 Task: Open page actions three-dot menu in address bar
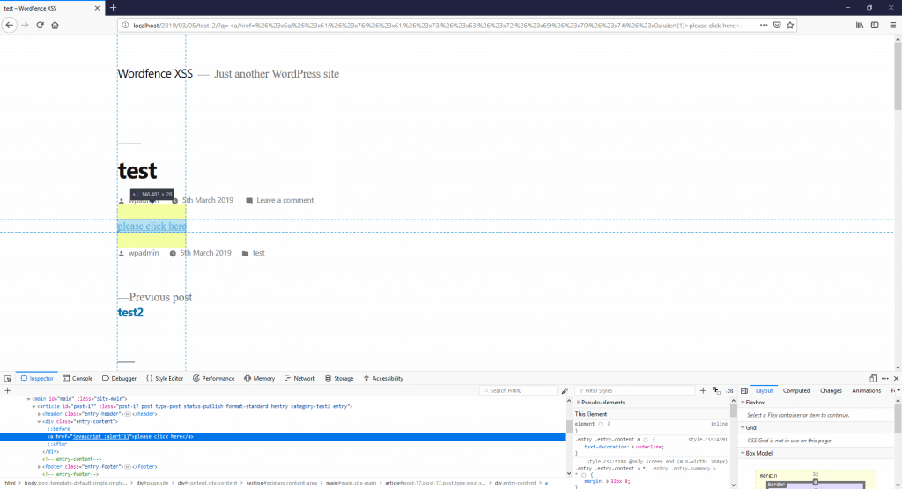point(764,26)
